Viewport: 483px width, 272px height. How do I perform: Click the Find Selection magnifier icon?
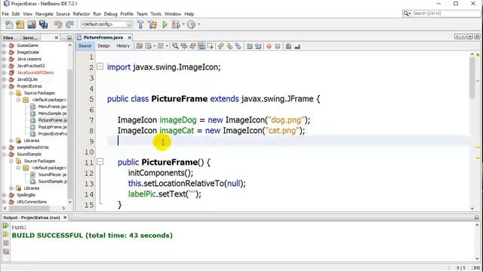pos(175,46)
